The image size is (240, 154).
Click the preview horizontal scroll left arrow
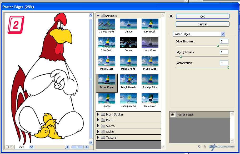click(x=68, y=147)
